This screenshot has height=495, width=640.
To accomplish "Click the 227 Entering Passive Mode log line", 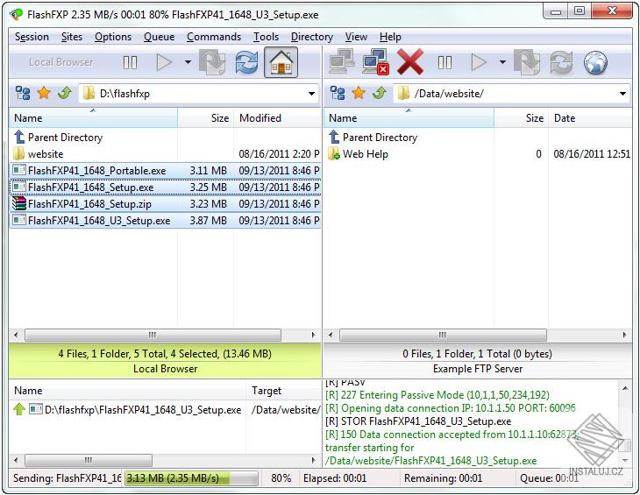I will [437, 395].
